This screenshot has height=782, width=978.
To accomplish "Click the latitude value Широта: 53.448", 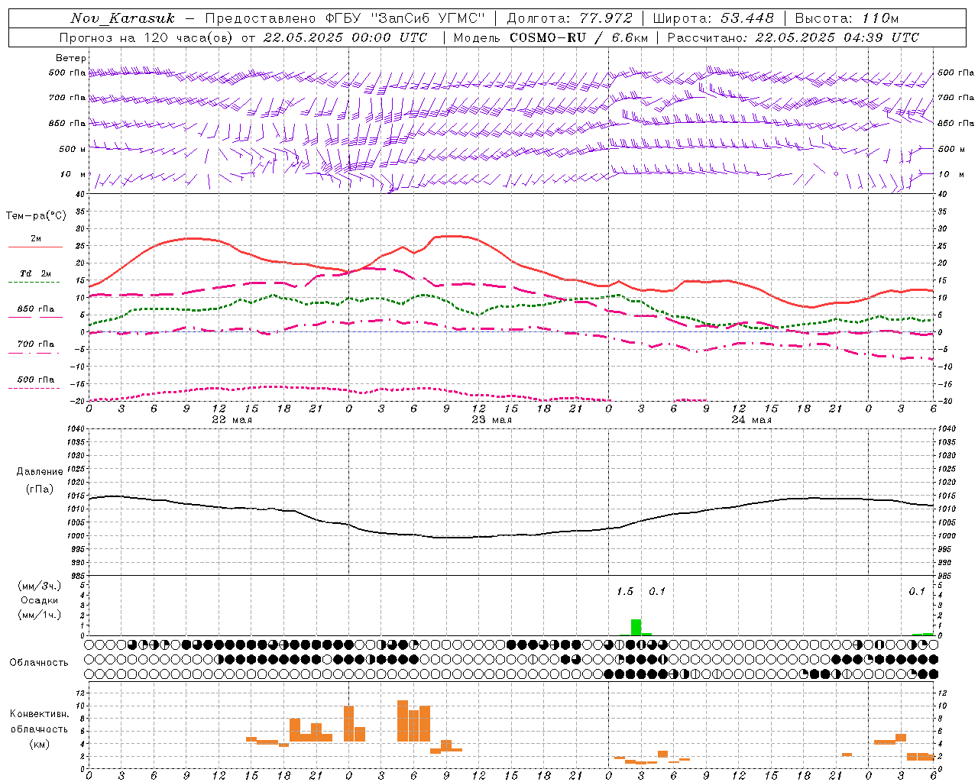I will (x=713, y=18).
